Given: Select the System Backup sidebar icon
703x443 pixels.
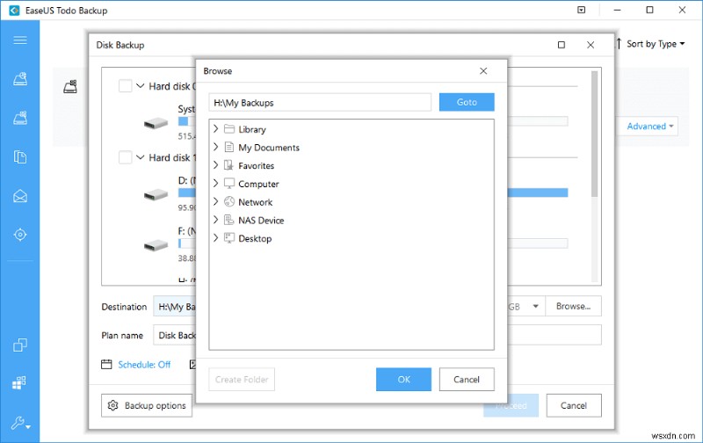Looking at the screenshot, I should 19,118.
